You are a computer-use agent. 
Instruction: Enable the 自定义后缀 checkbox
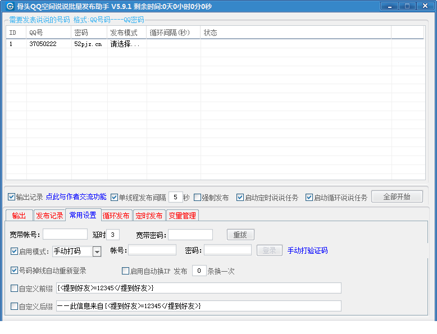(x=14, y=306)
